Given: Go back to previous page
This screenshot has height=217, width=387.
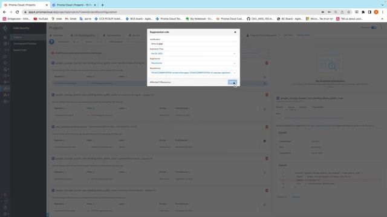Looking at the screenshot, I should [x=4, y=12].
